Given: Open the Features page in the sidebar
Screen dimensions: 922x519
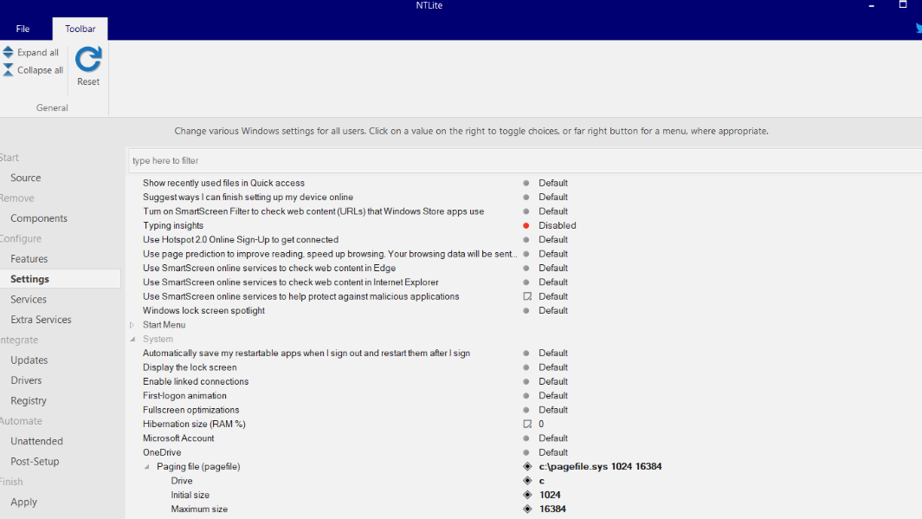Looking at the screenshot, I should tap(29, 259).
